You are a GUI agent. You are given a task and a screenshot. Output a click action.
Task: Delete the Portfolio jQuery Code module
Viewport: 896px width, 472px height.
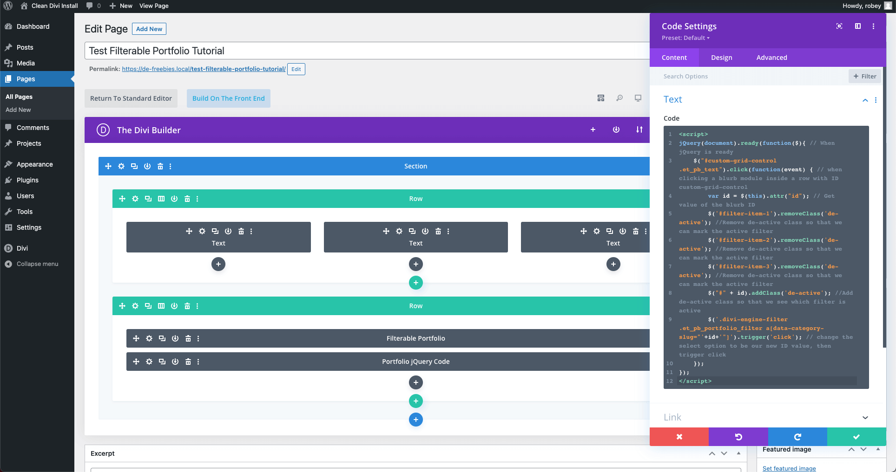(188, 362)
